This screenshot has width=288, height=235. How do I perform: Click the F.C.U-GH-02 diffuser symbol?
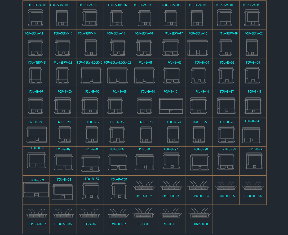pyautogui.click(x=144, y=186)
